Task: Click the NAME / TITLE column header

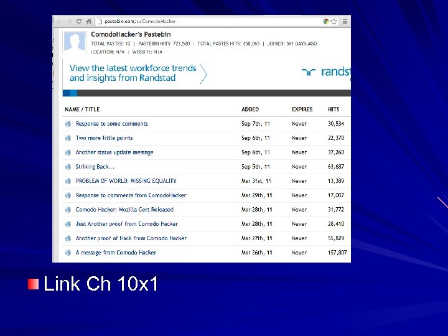Action: click(x=82, y=109)
